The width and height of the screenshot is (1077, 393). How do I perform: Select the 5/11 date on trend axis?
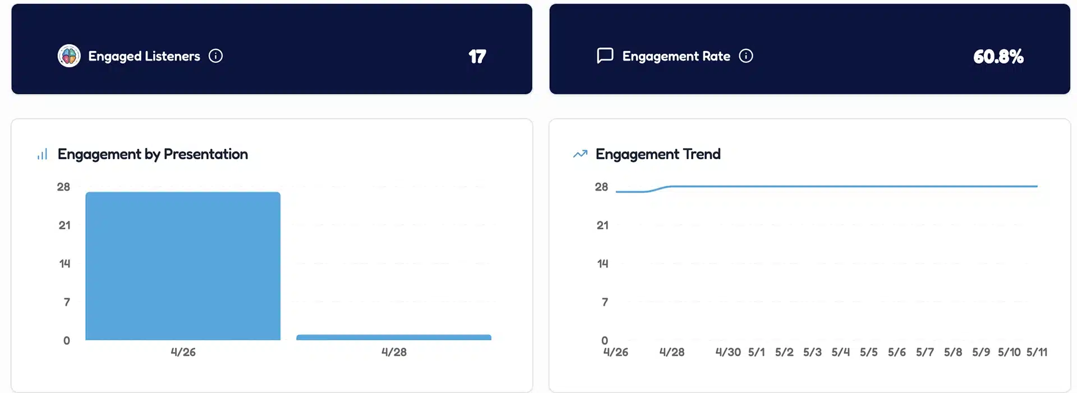click(x=1037, y=352)
